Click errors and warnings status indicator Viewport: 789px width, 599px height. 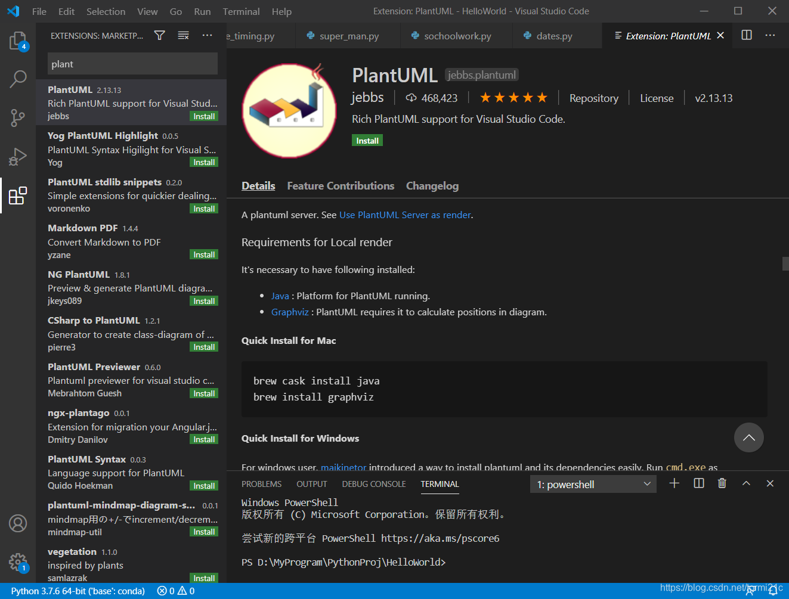tap(176, 591)
